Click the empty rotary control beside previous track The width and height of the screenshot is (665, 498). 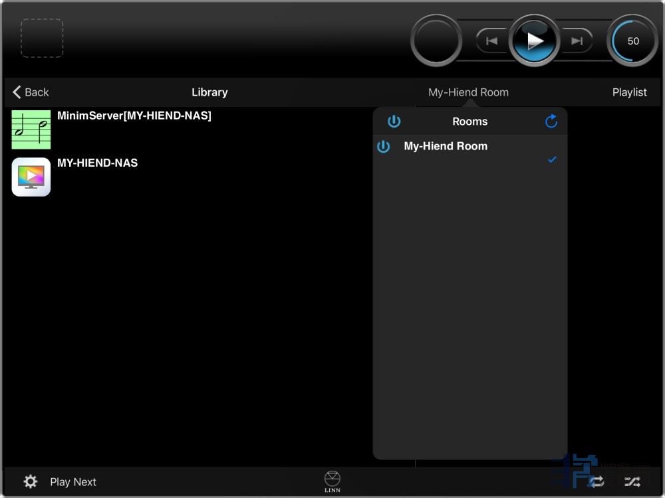click(436, 41)
